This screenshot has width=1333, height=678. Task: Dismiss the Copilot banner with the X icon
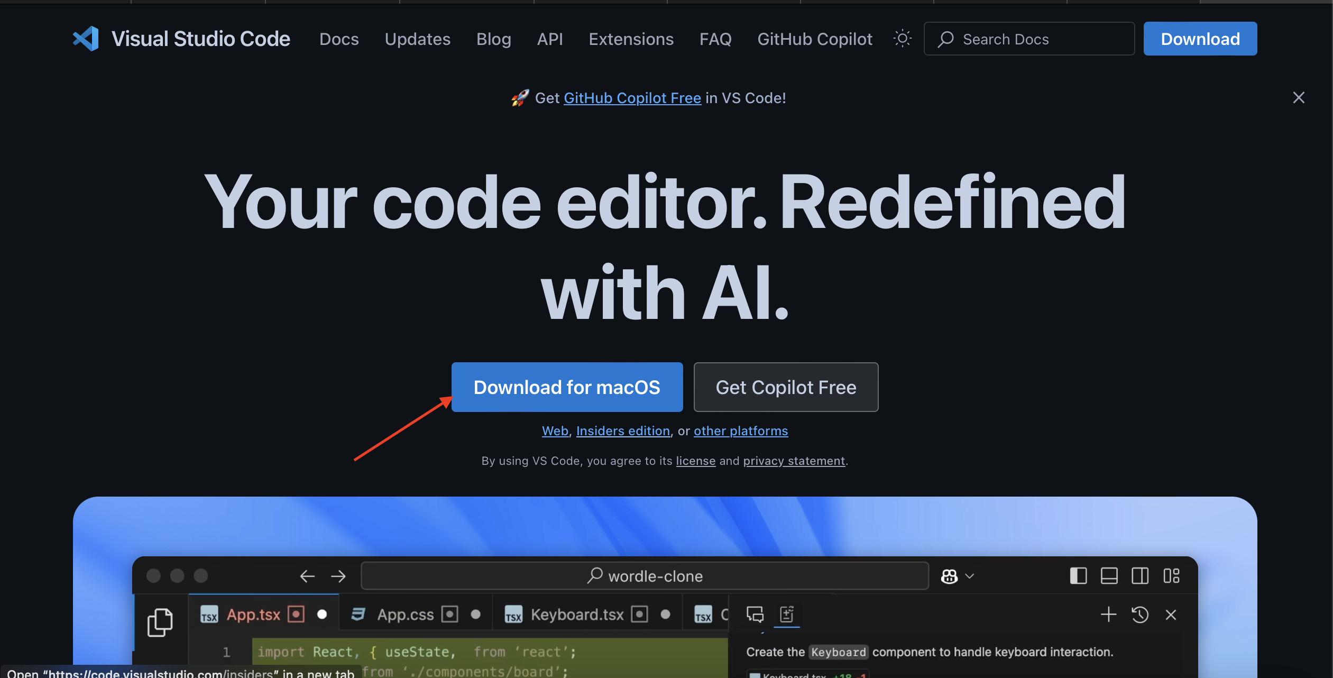1299,97
